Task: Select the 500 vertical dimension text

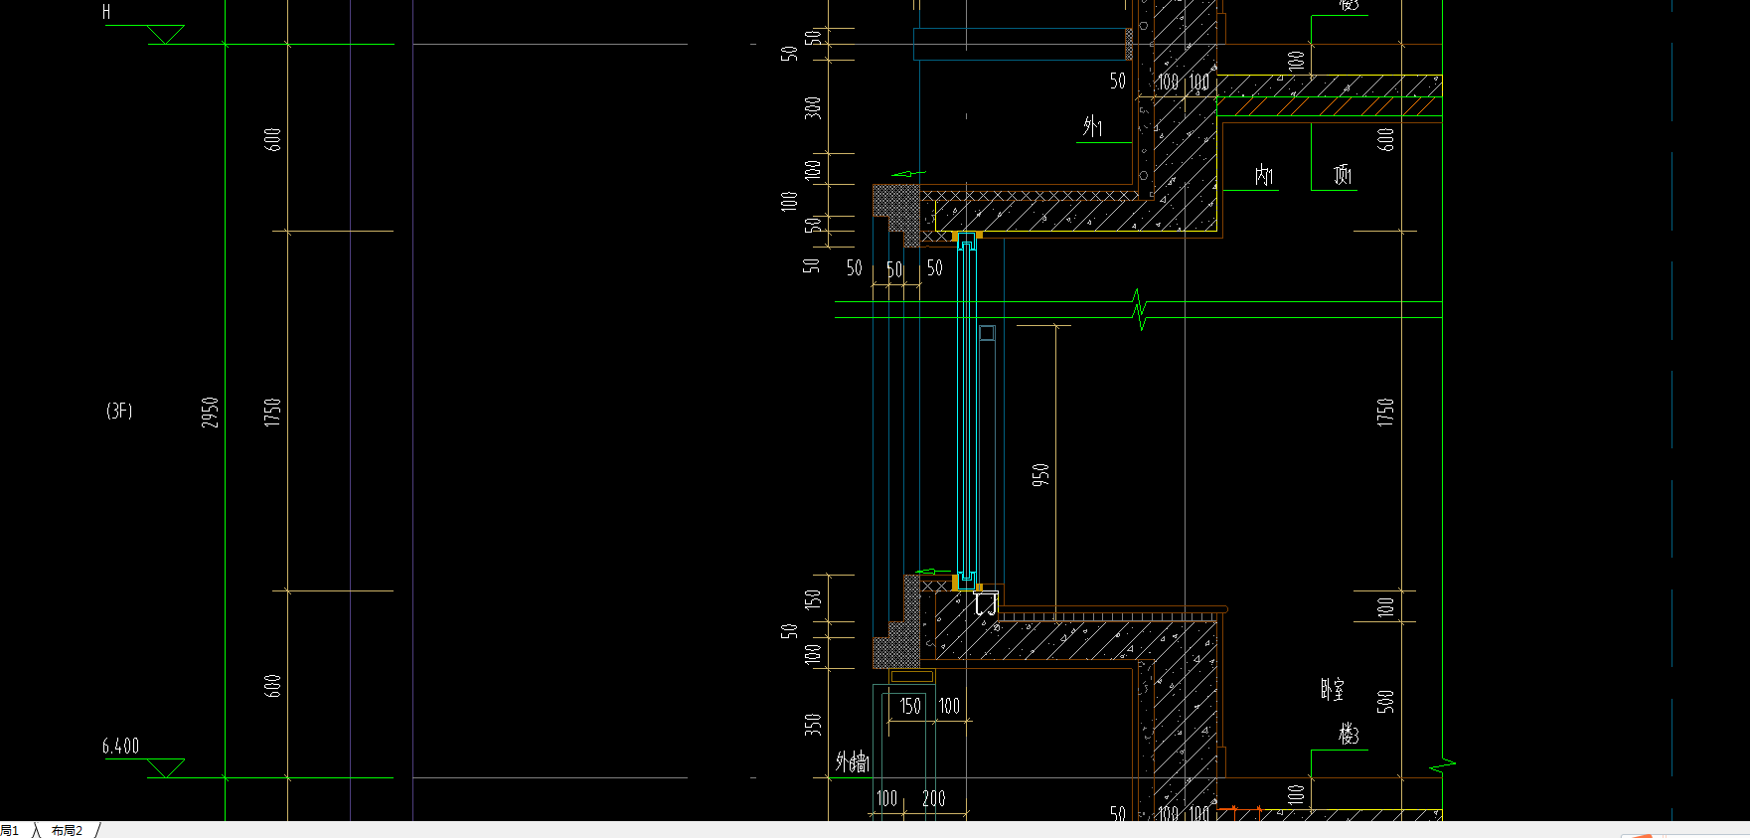Action: 1385,701
